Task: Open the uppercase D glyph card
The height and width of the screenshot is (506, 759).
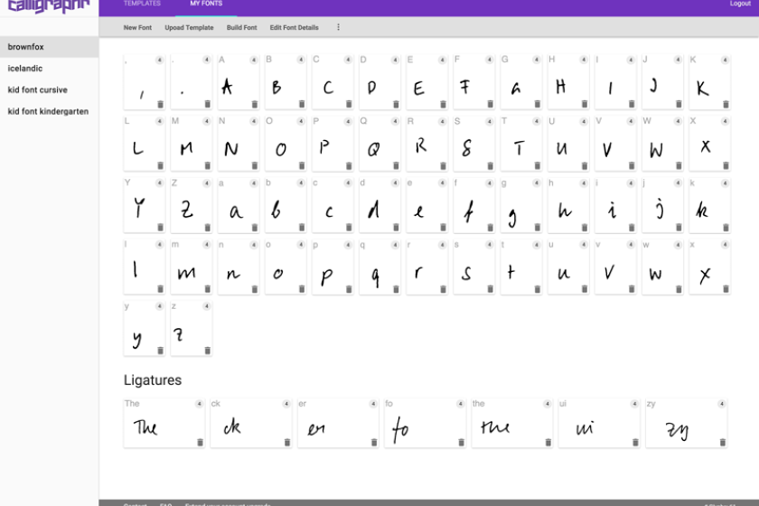Action: (x=379, y=82)
